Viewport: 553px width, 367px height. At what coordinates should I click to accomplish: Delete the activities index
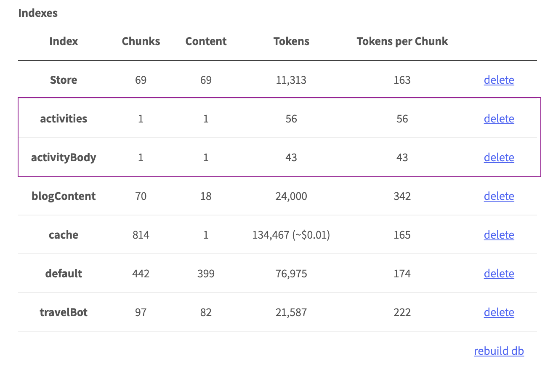[x=499, y=119]
